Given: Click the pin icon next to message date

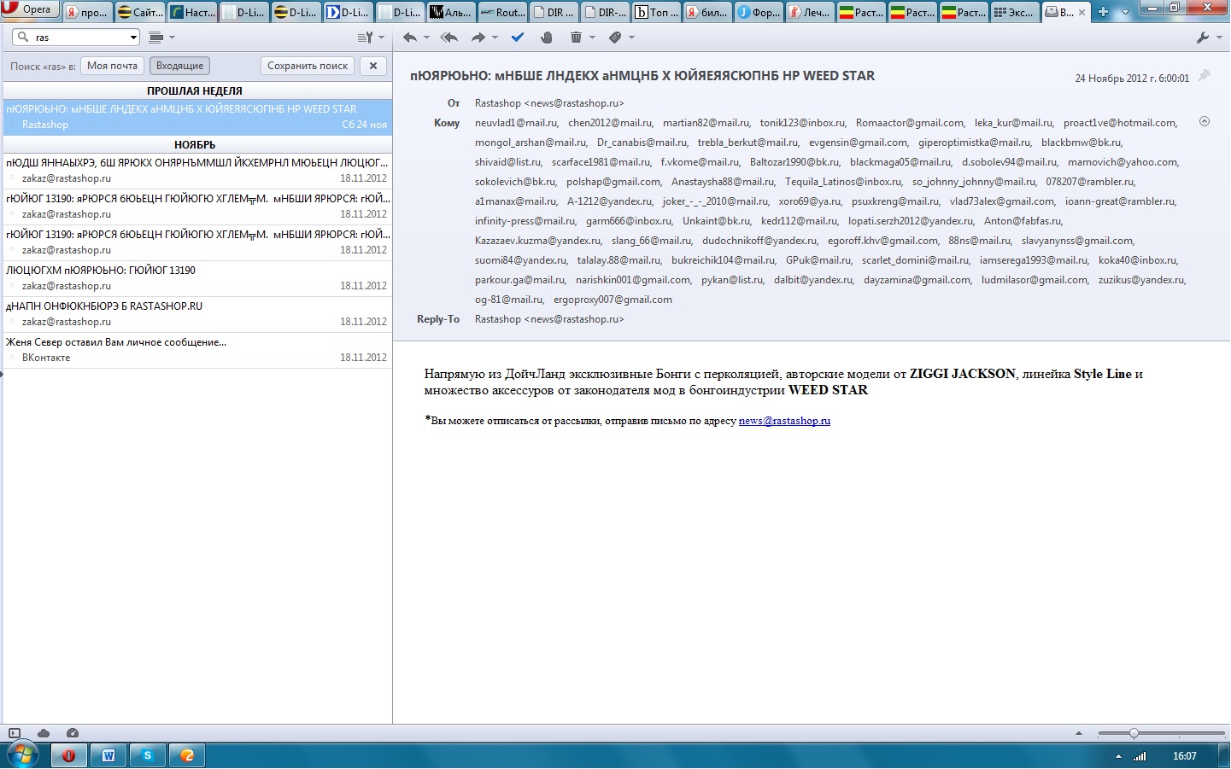Looking at the screenshot, I should (1205, 76).
